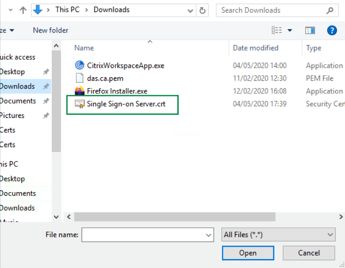This screenshot has height=268, width=345.
Task: Click the blue Downloads arrow icon in address bar
Action: [38, 10]
